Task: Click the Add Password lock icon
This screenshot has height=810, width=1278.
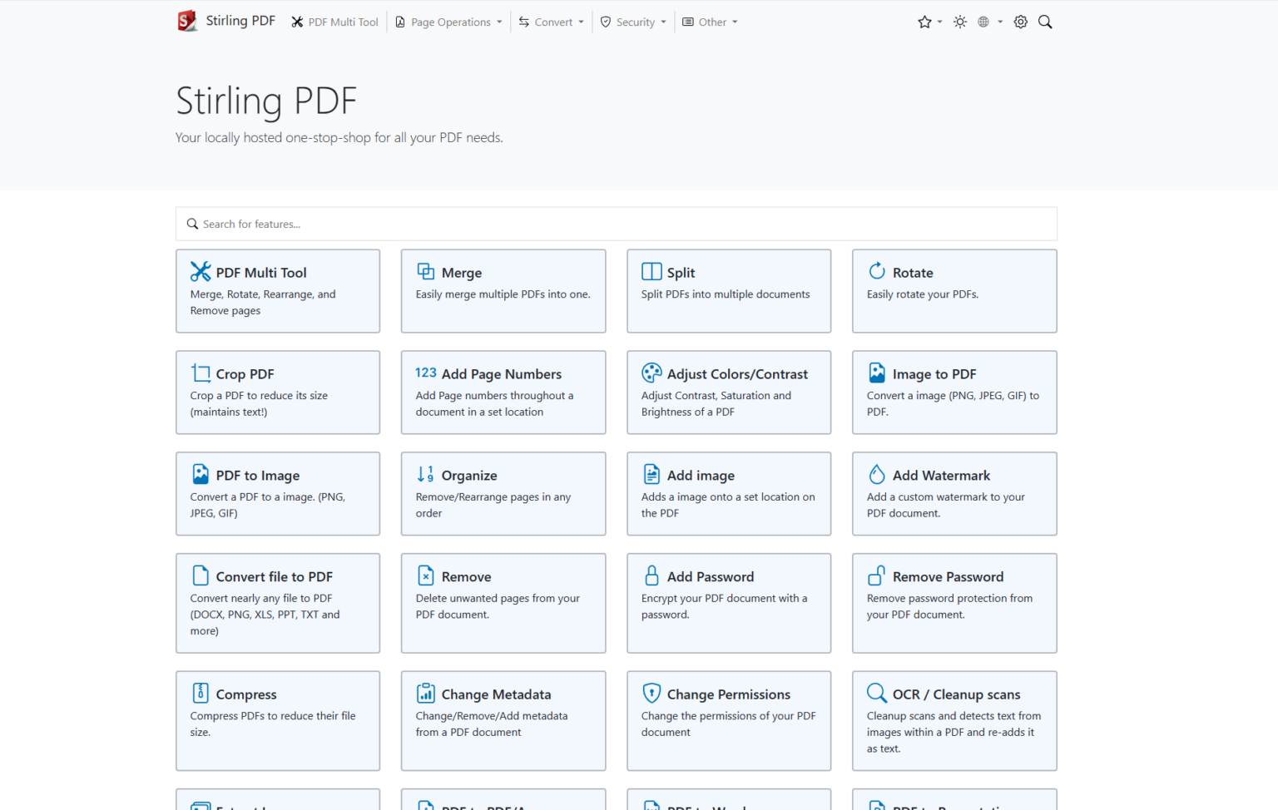Action: (x=651, y=575)
